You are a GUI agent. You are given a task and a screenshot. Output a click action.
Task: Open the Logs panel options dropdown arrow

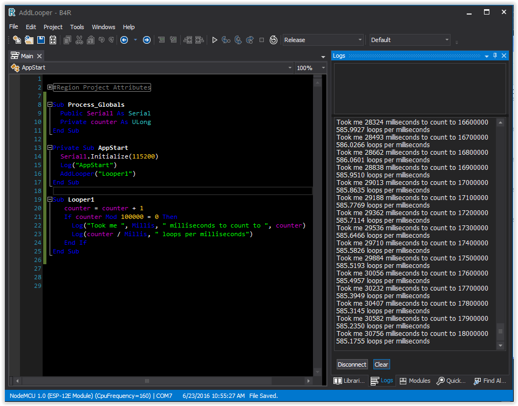pos(487,56)
